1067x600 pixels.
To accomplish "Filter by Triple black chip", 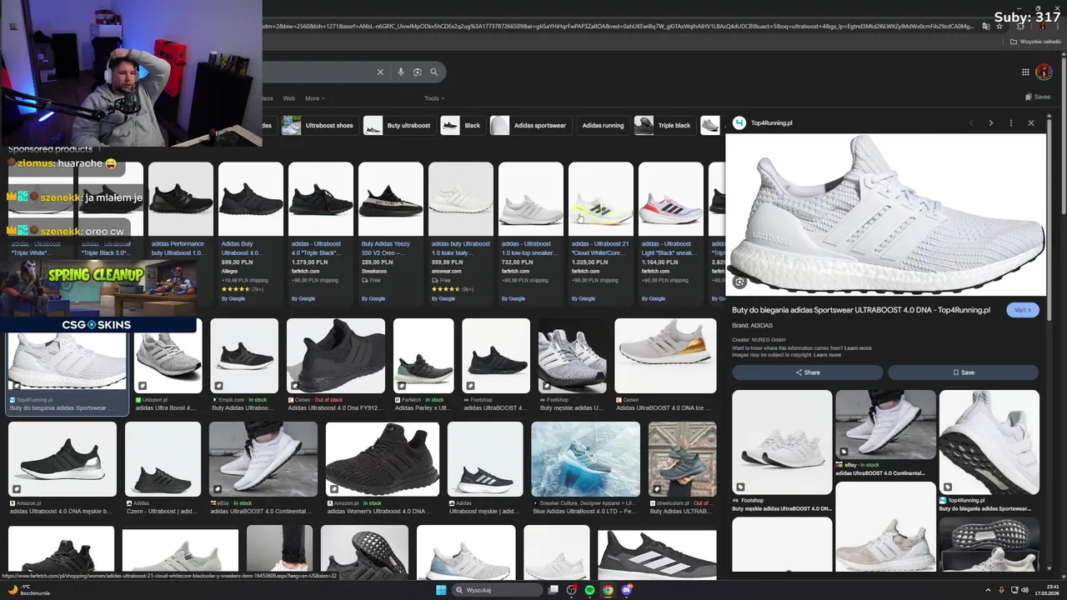I will [664, 126].
